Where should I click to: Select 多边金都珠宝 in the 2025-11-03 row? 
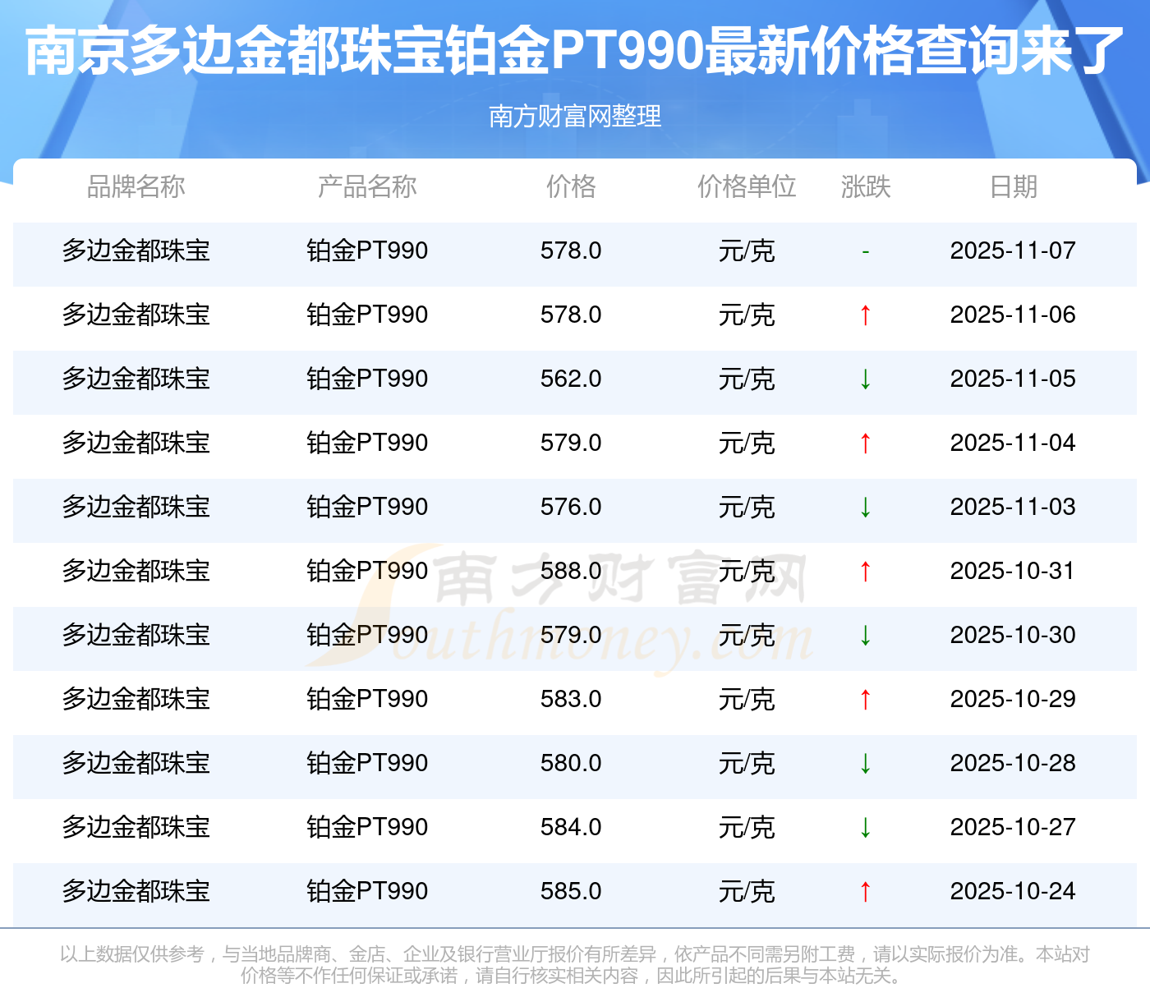[136, 507]
